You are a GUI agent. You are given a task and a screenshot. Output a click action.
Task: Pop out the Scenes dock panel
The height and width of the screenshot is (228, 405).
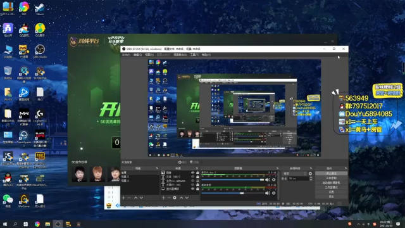click(157, 168)
